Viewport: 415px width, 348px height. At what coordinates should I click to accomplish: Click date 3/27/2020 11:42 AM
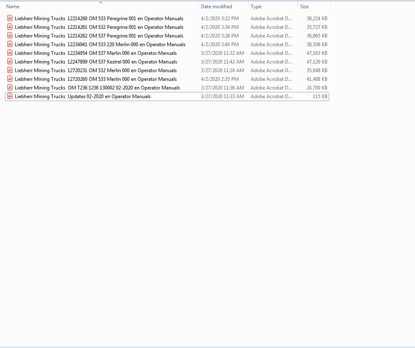(x=222, y=62)
